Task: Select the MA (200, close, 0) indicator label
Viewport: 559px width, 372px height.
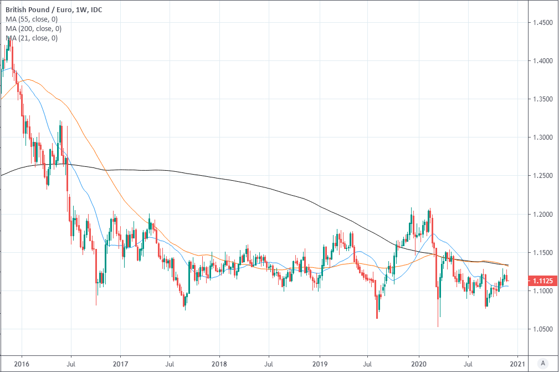Action: [33, 29]
